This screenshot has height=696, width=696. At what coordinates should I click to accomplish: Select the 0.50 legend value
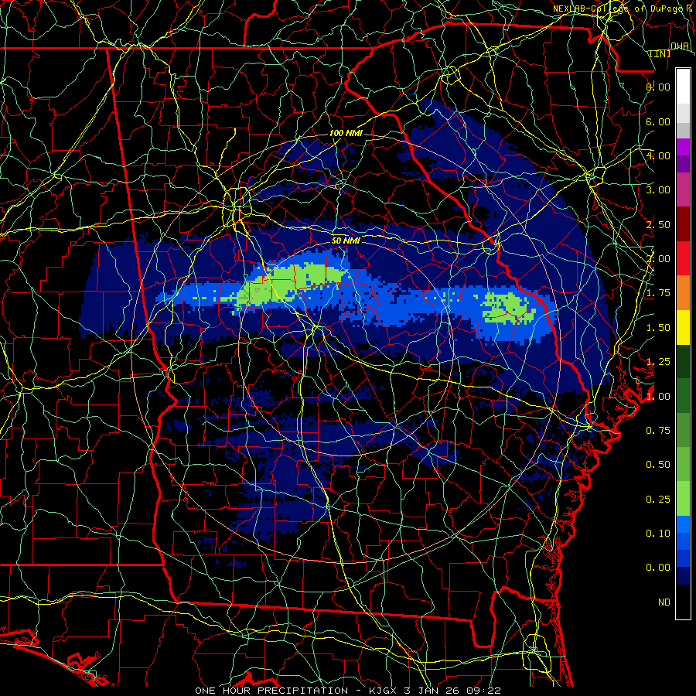658,465
